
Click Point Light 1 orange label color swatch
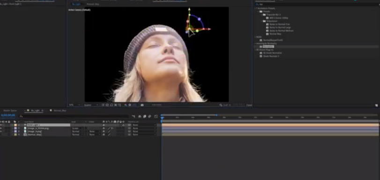point(15,125)
